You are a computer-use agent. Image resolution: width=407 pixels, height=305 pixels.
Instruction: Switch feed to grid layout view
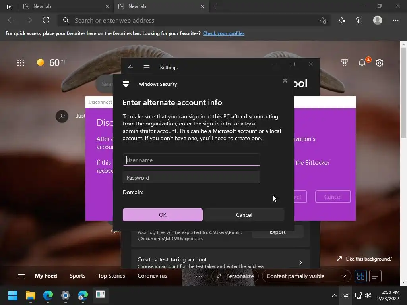click(360, 276)
